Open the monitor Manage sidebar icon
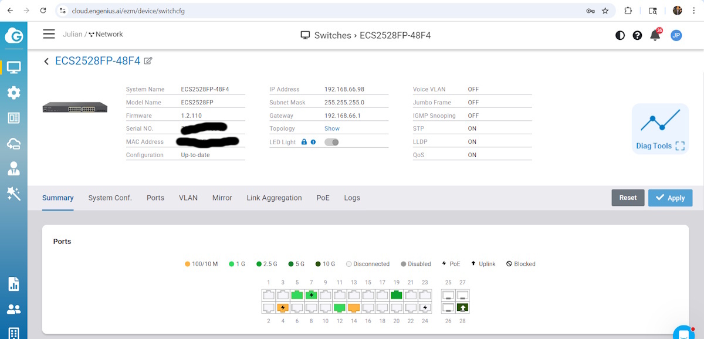 coord(13,67)
